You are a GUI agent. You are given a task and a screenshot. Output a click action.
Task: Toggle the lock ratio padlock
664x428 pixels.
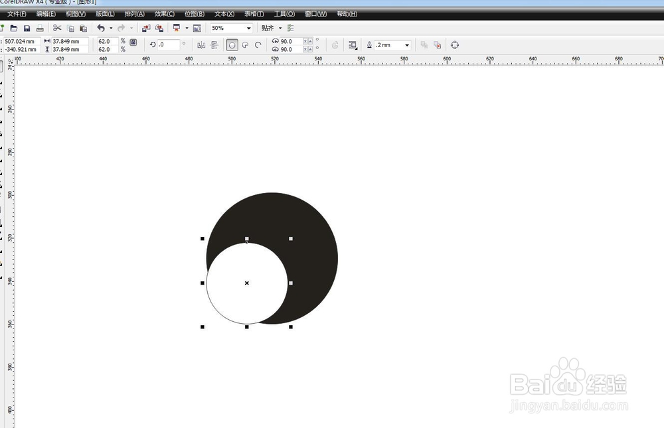(133, 42)
